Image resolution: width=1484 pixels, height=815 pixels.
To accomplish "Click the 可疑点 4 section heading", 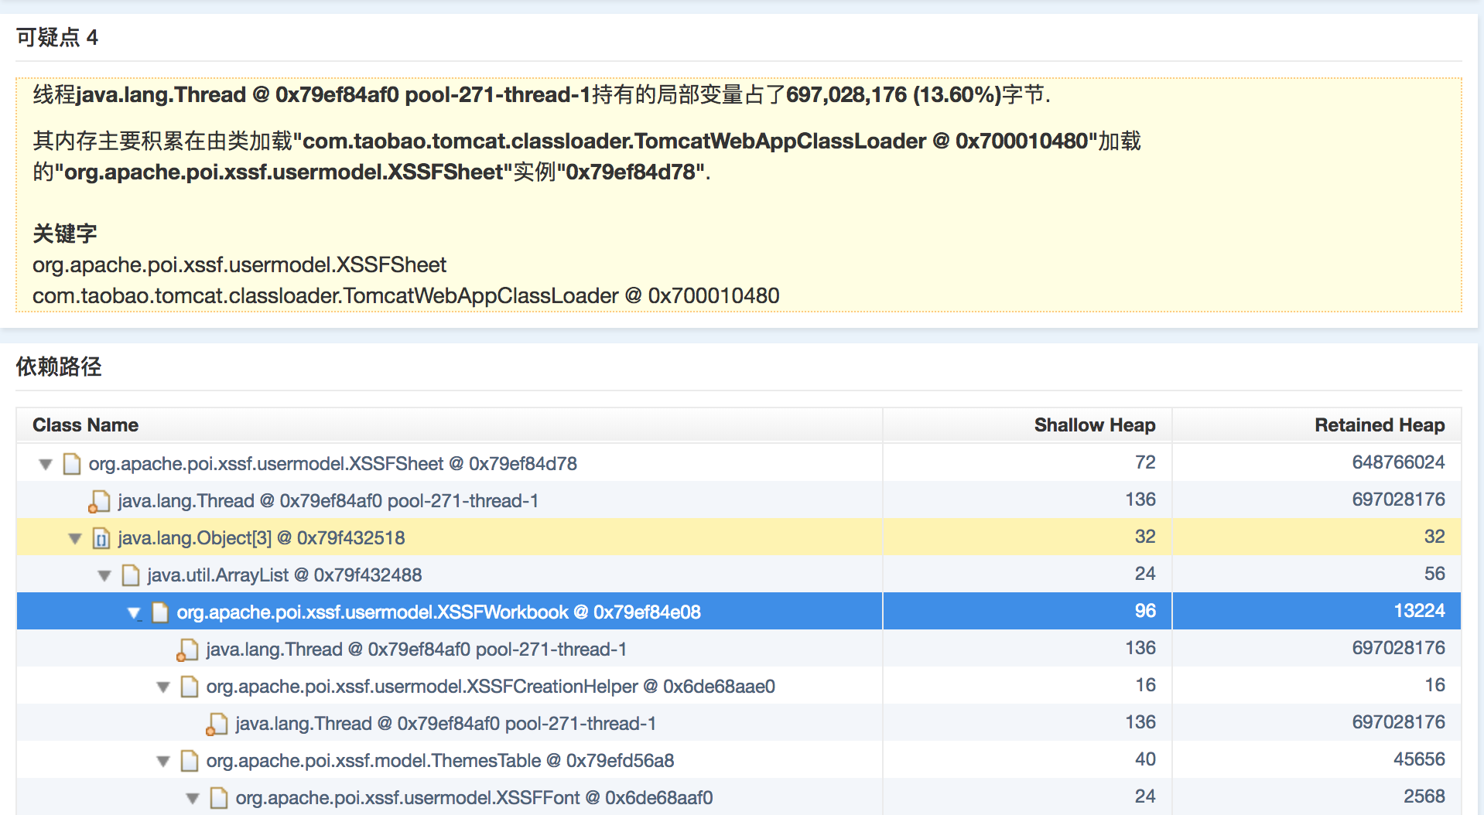I will [x=57, y=37].
